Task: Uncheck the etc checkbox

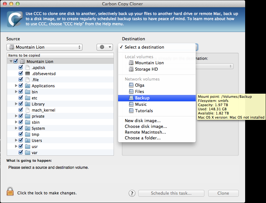Action: coord(21,98)
